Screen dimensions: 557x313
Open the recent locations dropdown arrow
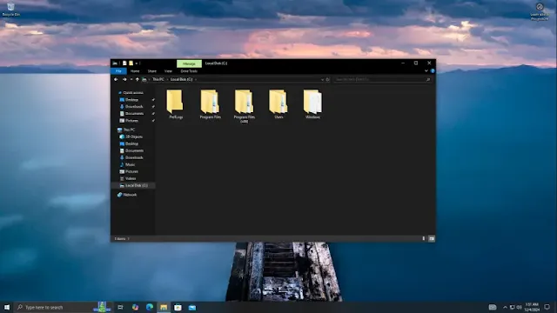click(x=131, y=79)
